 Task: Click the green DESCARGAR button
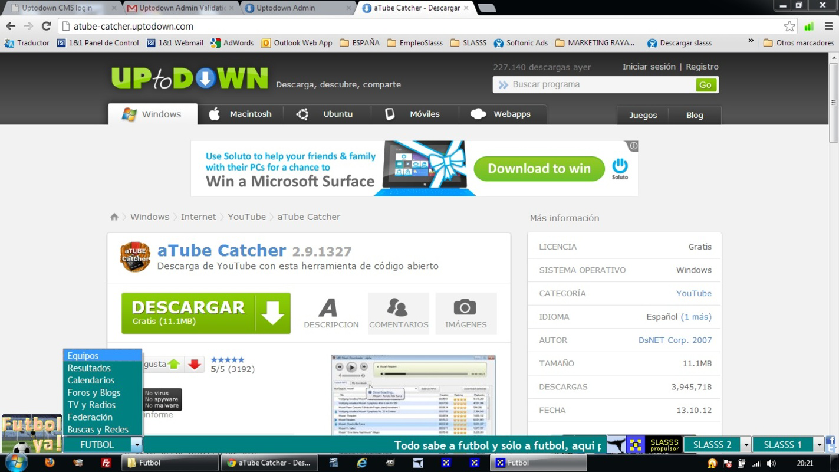tap(206, 313)
